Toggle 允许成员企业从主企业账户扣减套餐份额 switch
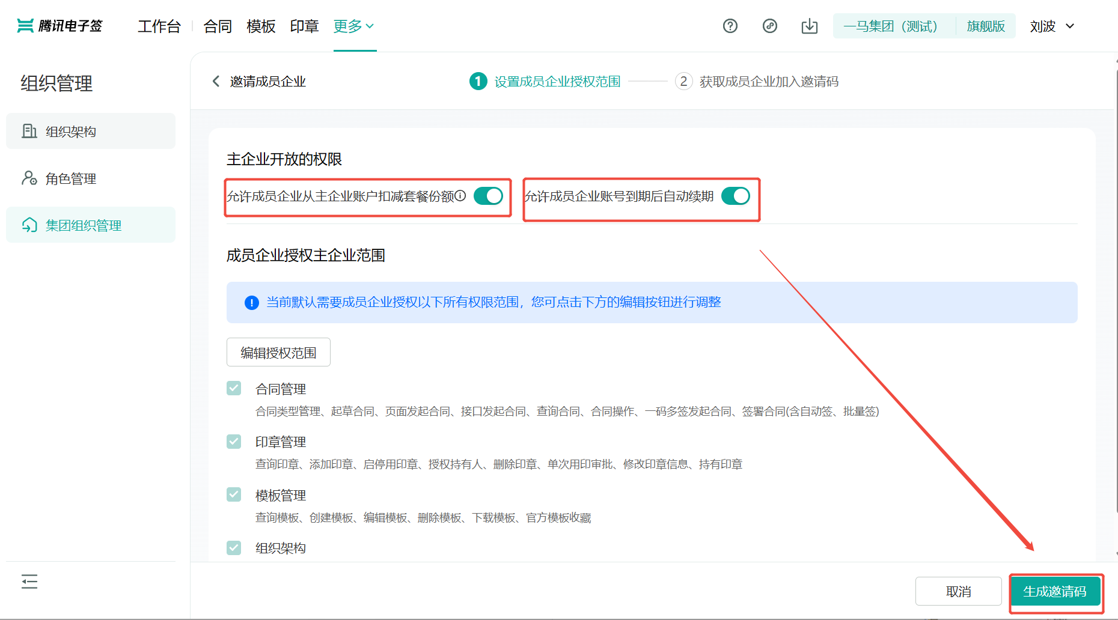1118x620 pixels. pos(488,196)
